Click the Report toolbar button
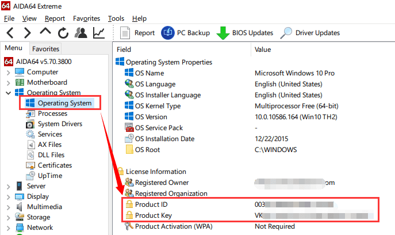Screen dimensions: 395x235 pyautogui.click(x=137, y=33)
